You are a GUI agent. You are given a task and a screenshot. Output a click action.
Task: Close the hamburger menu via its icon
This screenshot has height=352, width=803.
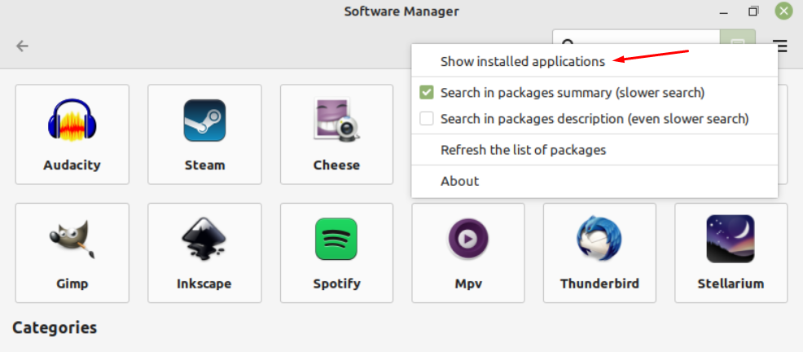(781, 46)
